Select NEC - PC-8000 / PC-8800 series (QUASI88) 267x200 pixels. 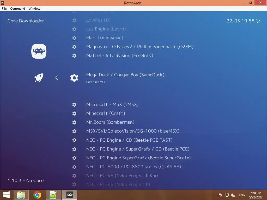(x=133, y=167)
